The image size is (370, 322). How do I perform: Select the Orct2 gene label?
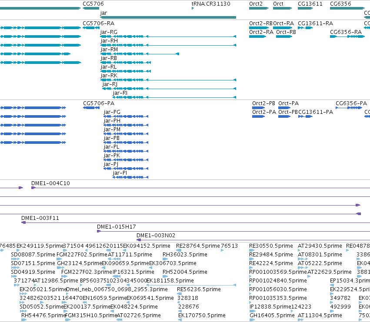256,4
